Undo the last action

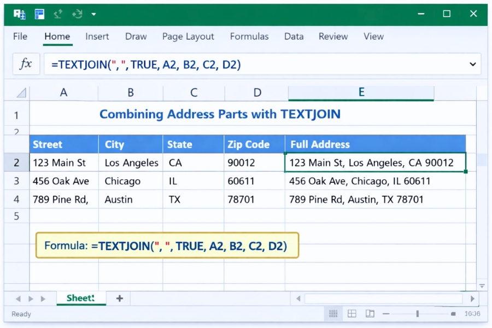pyautogui.click(x=57, y=14)
